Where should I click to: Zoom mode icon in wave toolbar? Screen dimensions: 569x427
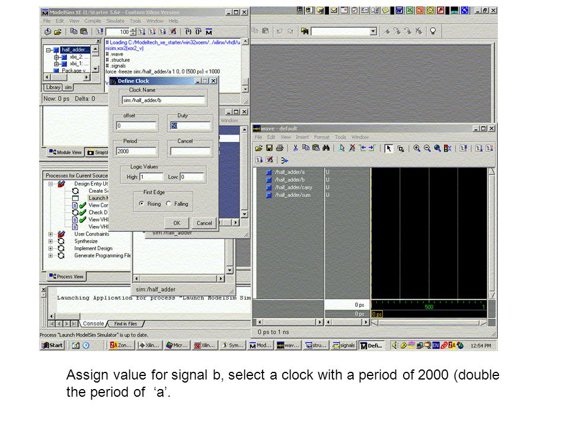(400, 148)
